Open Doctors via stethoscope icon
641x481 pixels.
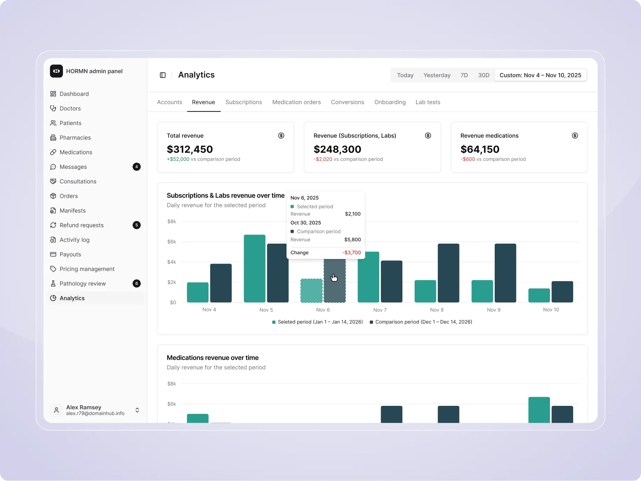tap(53, 108)
